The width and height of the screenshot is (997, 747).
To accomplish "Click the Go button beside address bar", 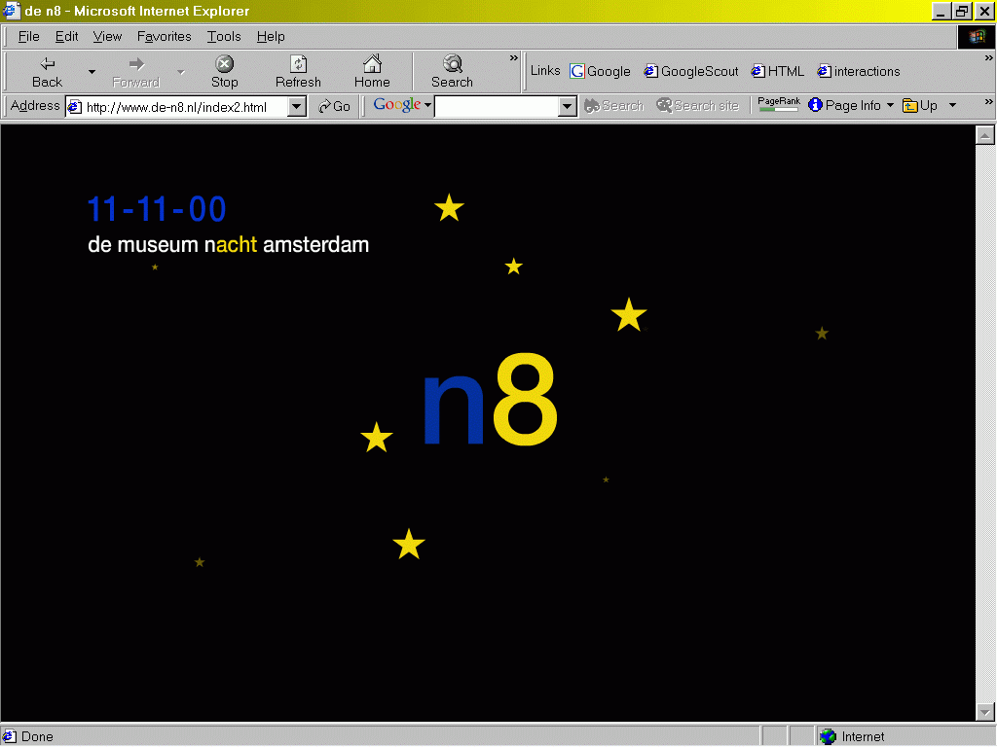I will click(x=334, y=106).
